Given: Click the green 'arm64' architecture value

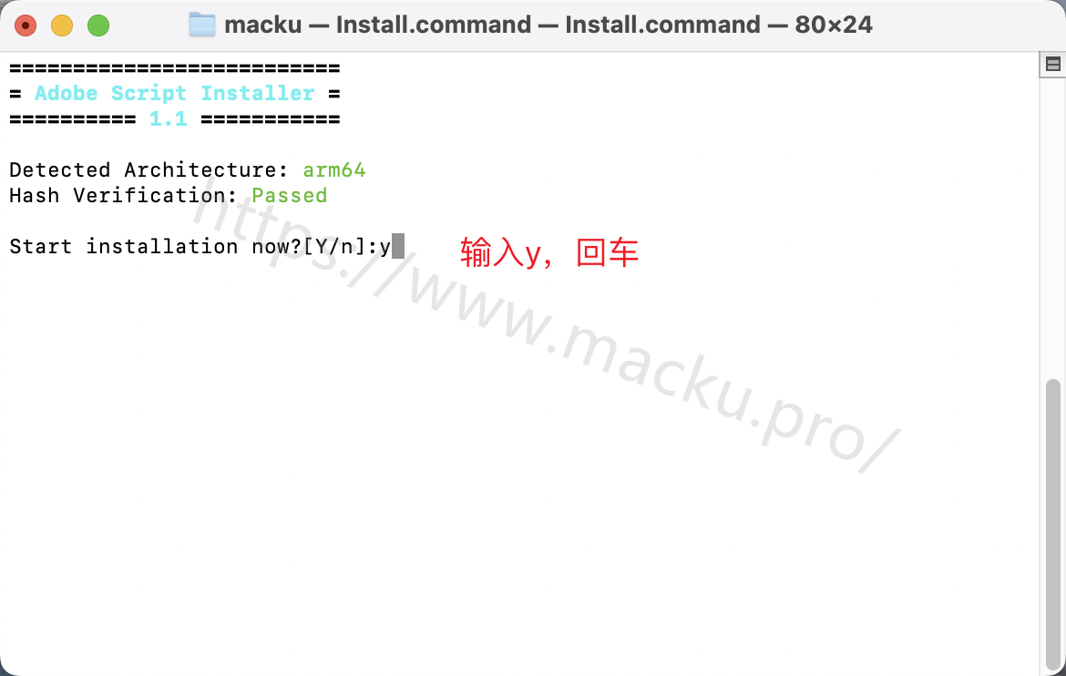Looking at the screenshot, I should (333, 170).
